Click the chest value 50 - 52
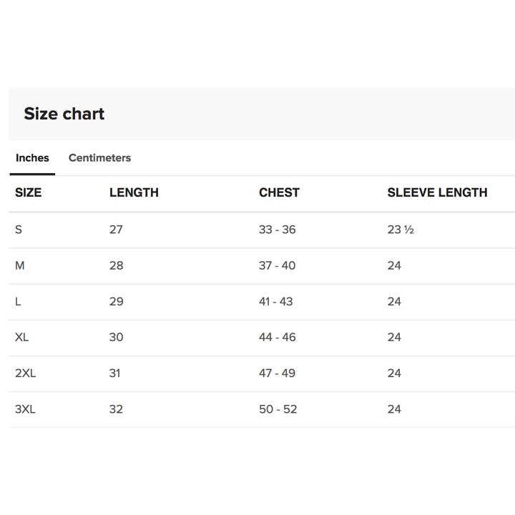 coord(278,409)
